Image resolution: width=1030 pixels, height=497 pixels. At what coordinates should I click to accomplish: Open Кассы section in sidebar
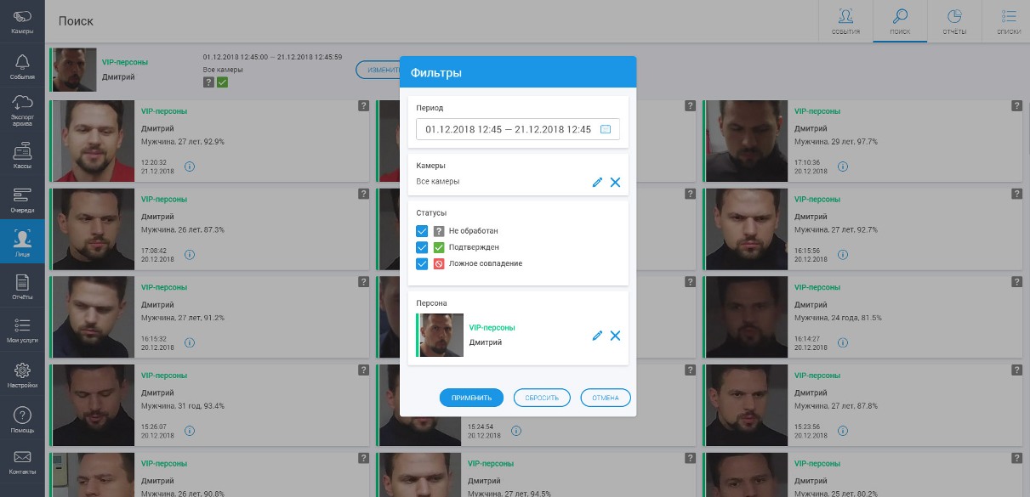[x=22, y=154]
